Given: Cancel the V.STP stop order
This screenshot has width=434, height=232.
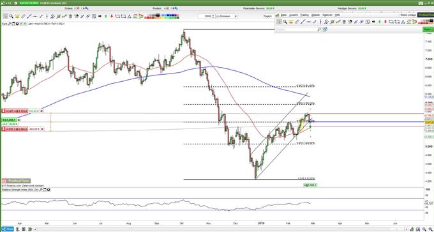Looking at the screenshot, I should pyautogui.click(x=41, y=129).
